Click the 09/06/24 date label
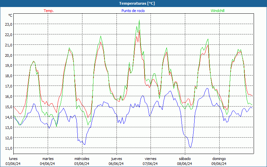 tap(219, 164)
